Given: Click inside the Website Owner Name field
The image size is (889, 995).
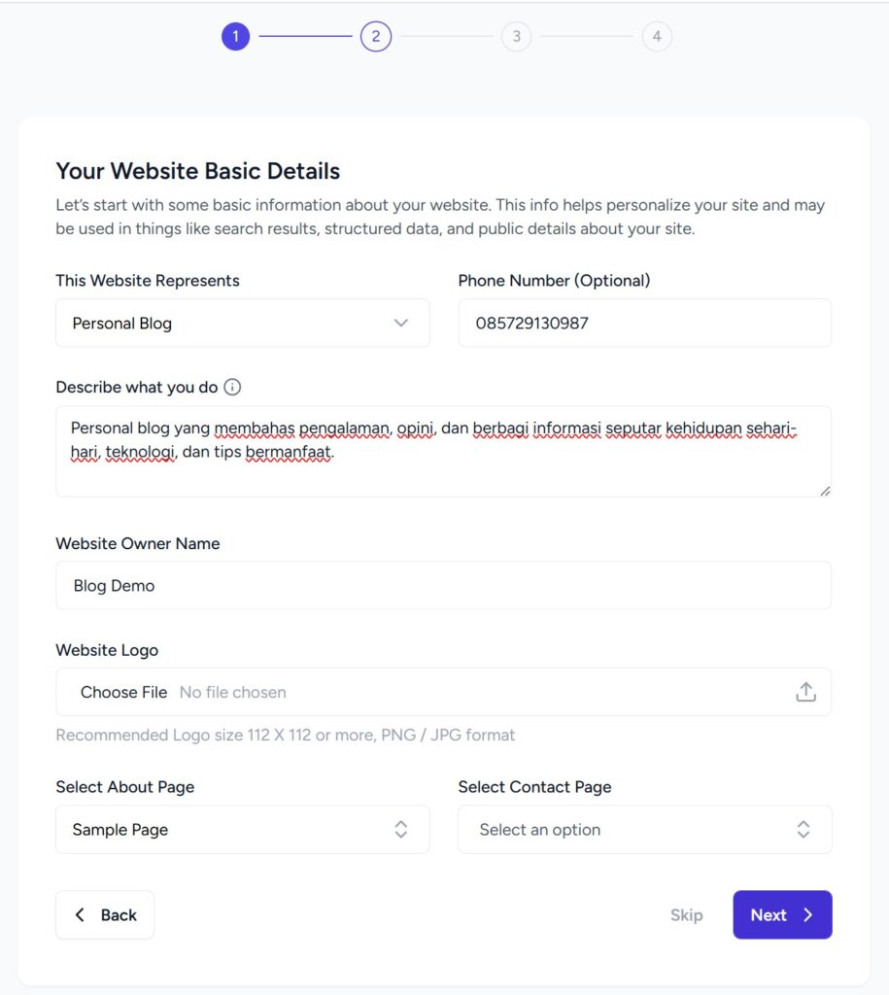Looking at the screenshot, I should click(443, 585).
